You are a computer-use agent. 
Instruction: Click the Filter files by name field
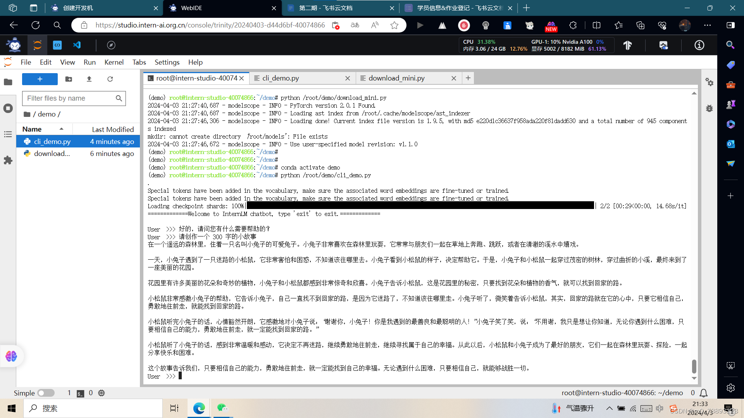click(x=70, y=98)
